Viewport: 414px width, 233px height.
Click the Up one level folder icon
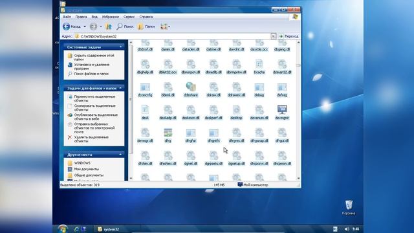point(109,27)
